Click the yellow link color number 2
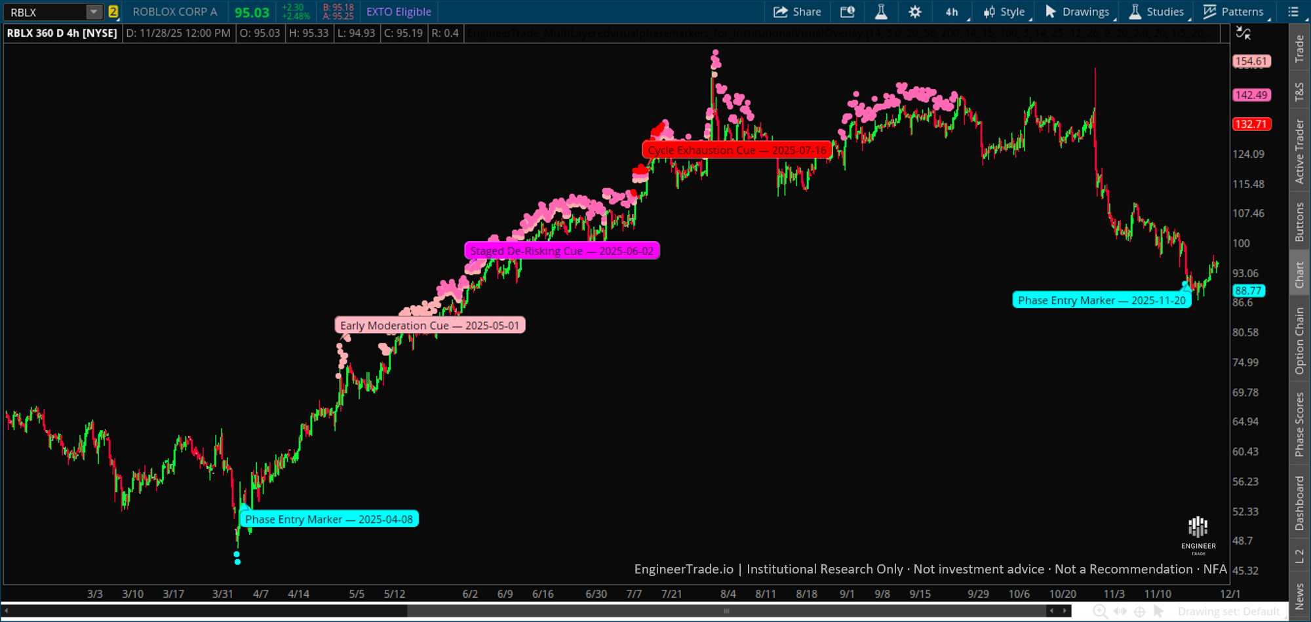The height and width of the screenshot is (622, 1311). click(113, 12)
